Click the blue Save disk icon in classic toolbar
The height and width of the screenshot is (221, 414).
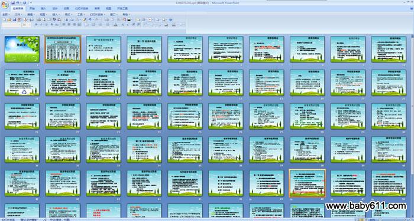pos(15,19)
